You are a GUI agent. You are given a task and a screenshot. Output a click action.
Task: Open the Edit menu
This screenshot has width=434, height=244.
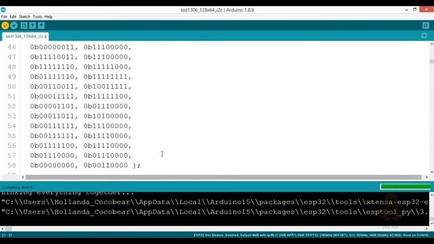tap(13, 16)
